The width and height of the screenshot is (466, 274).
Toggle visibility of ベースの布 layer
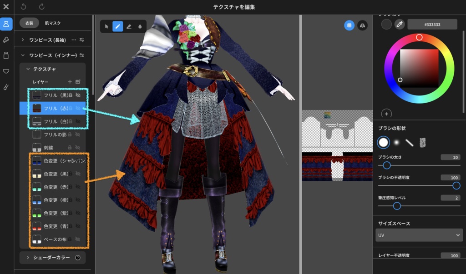[78, 239]
